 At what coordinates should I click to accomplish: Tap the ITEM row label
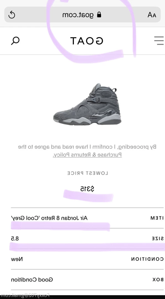coord(157,218)
